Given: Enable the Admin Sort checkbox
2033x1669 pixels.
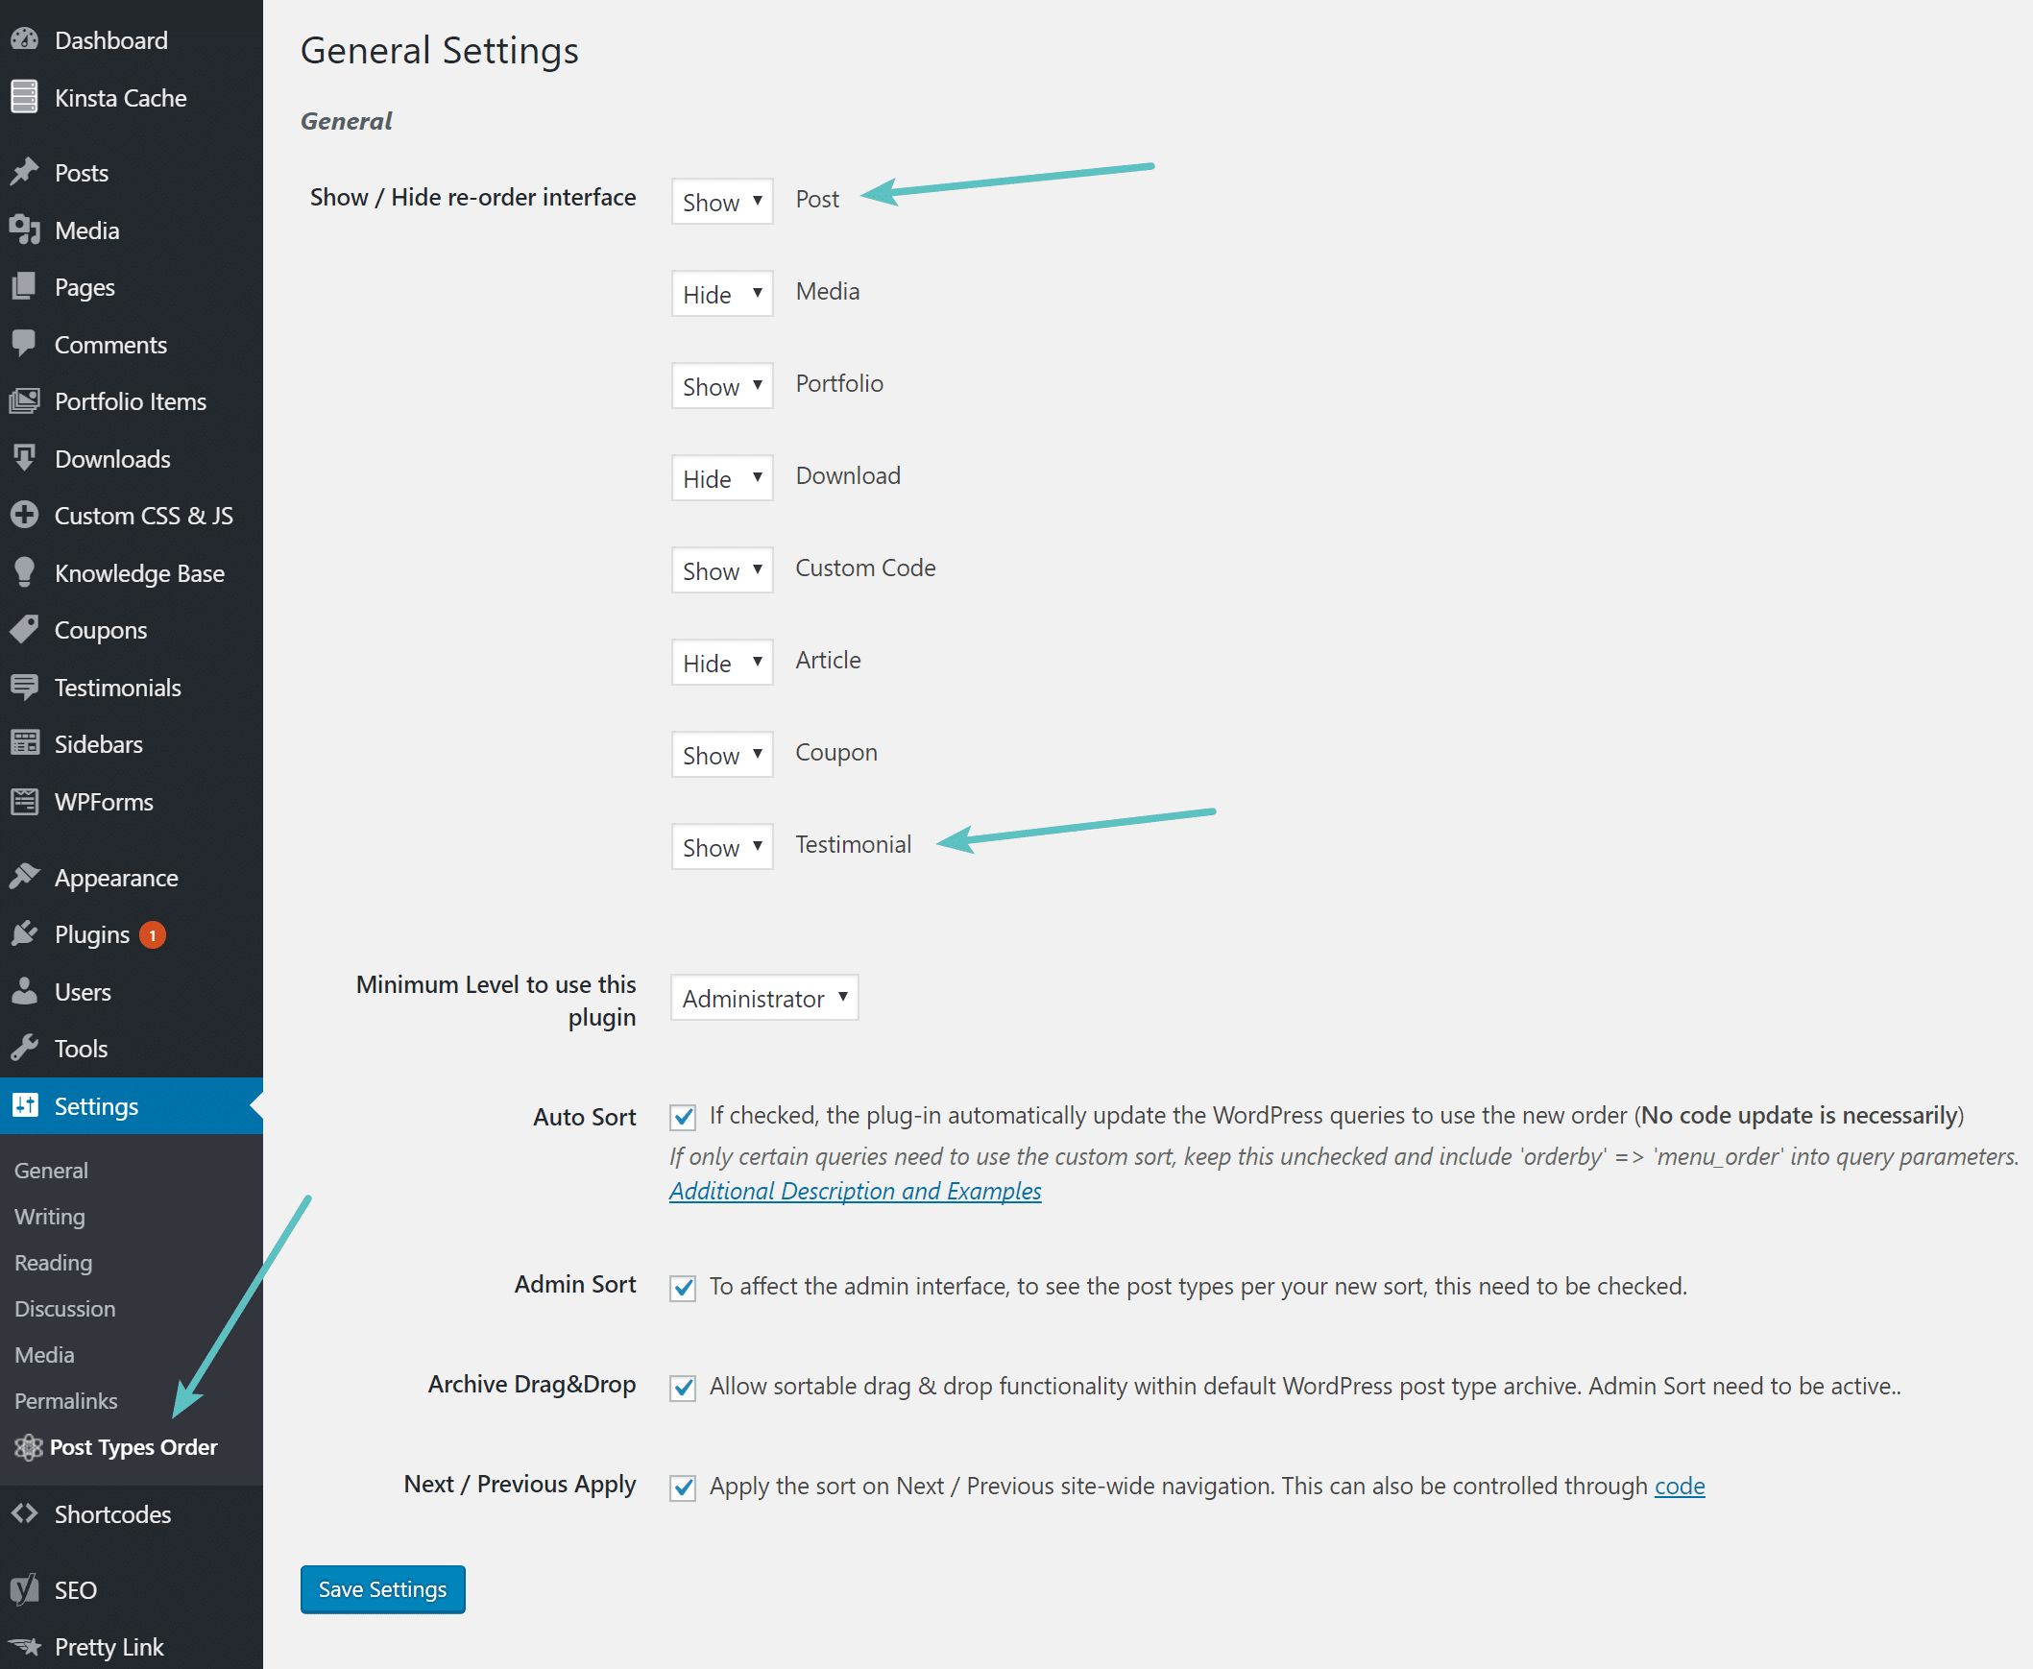Looking at the screenshot, I should [682, 1286].
